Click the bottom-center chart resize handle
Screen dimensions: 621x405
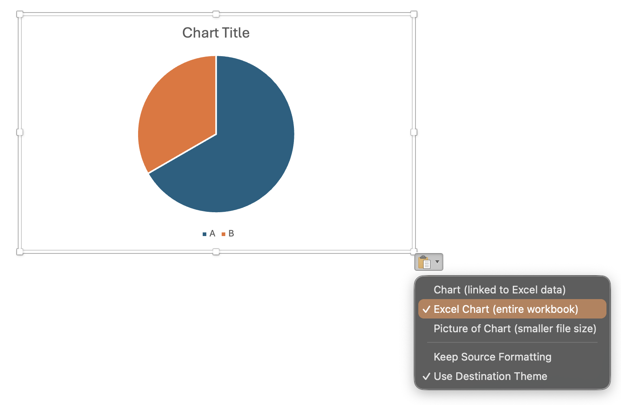[x=216, y=252]
